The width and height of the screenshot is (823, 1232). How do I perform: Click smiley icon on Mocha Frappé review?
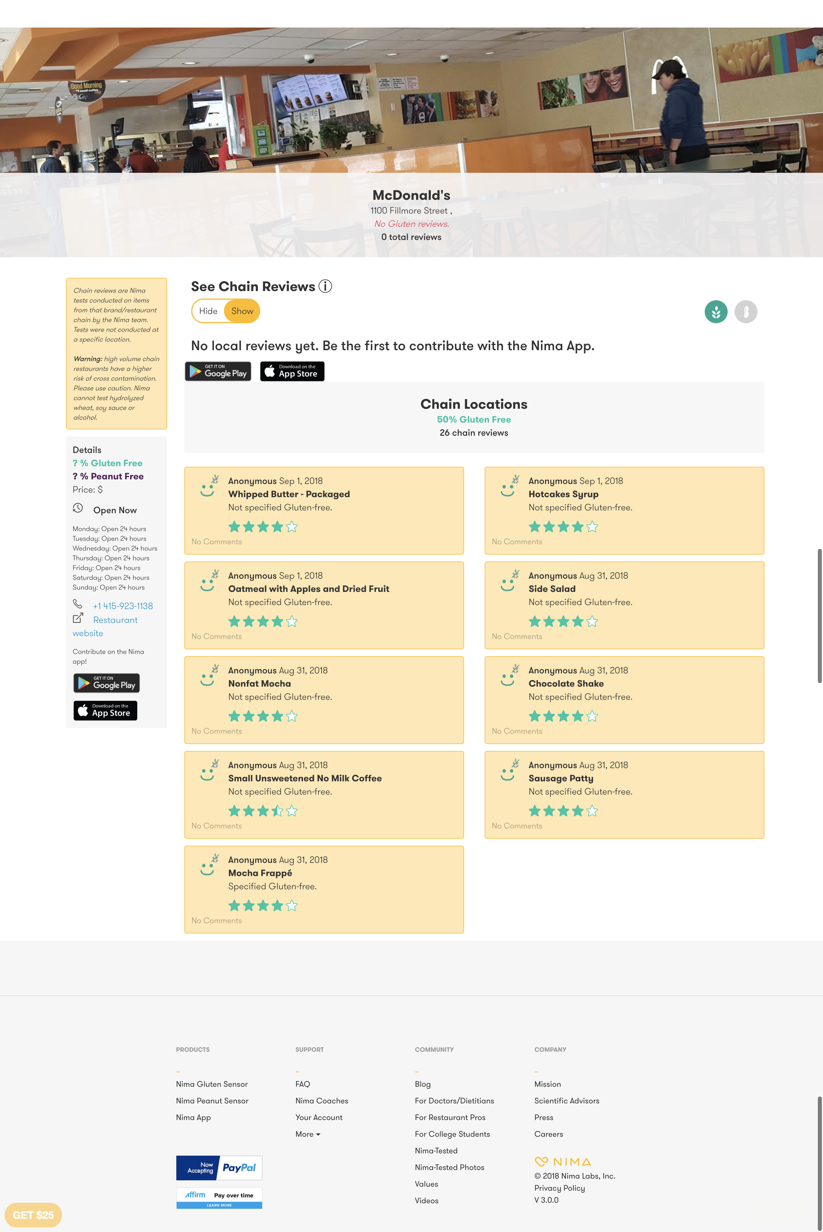[x=209, y=865]
